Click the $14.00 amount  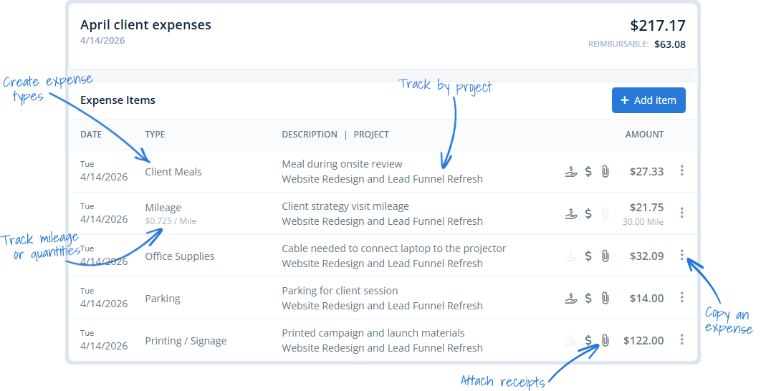point(646,298)
